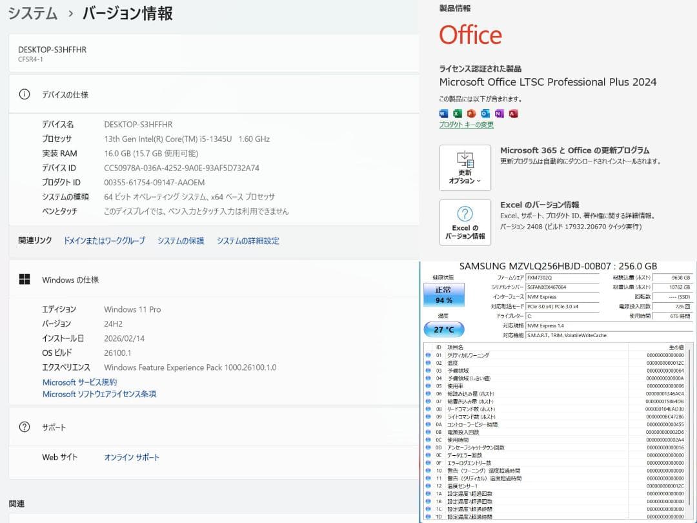The width and height of the screenshot is (697, 523).
Task: Open the Access icon
Action: point(513,114)
